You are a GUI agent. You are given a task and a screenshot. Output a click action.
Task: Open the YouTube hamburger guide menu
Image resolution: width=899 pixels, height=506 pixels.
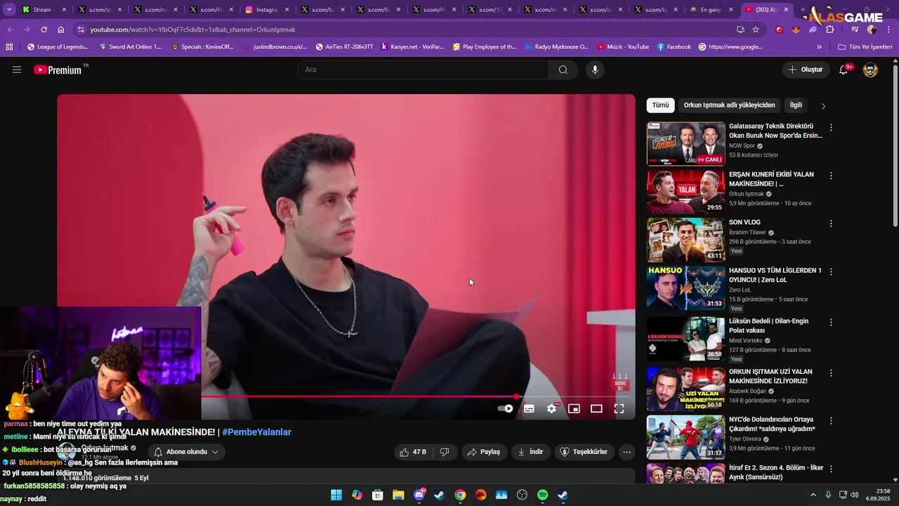click(x=17, y=70)
